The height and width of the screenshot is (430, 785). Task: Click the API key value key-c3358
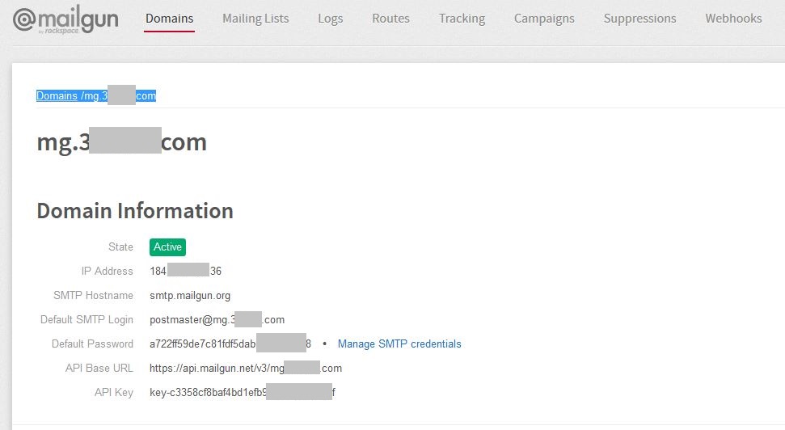click(x=243, y=393)
